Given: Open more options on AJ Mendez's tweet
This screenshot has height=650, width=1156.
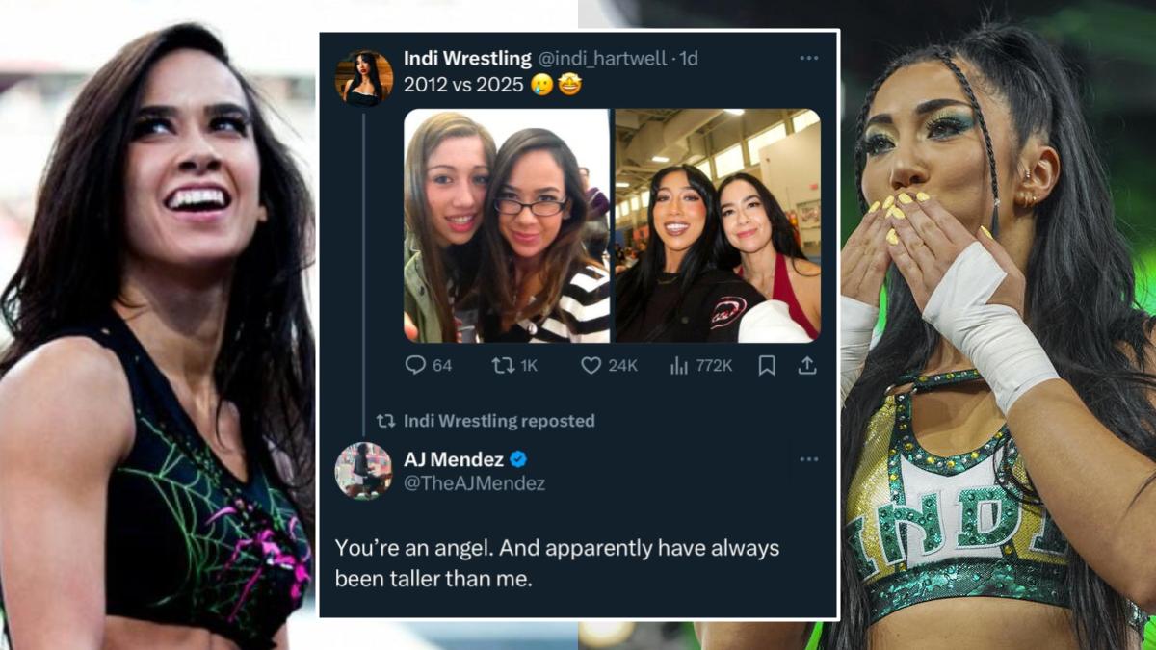Looking at the screenshot, I should 808,459.
